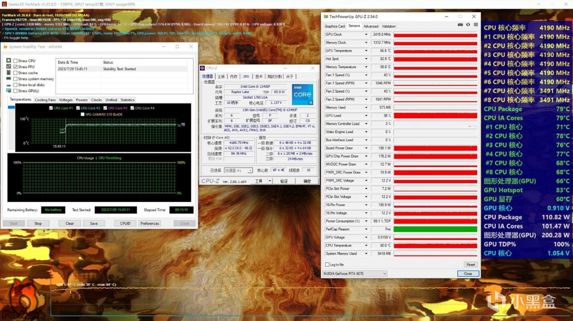The width and height of the screenshot is (573, 321).
Task: Click the CPU-Z title bar app icon
Action: tap(202, 68)
